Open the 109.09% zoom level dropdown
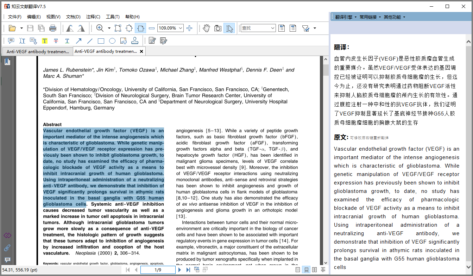This screenshot has width=473, height=276. point(181,28)
